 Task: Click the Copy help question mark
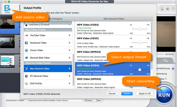click(166, 79)
